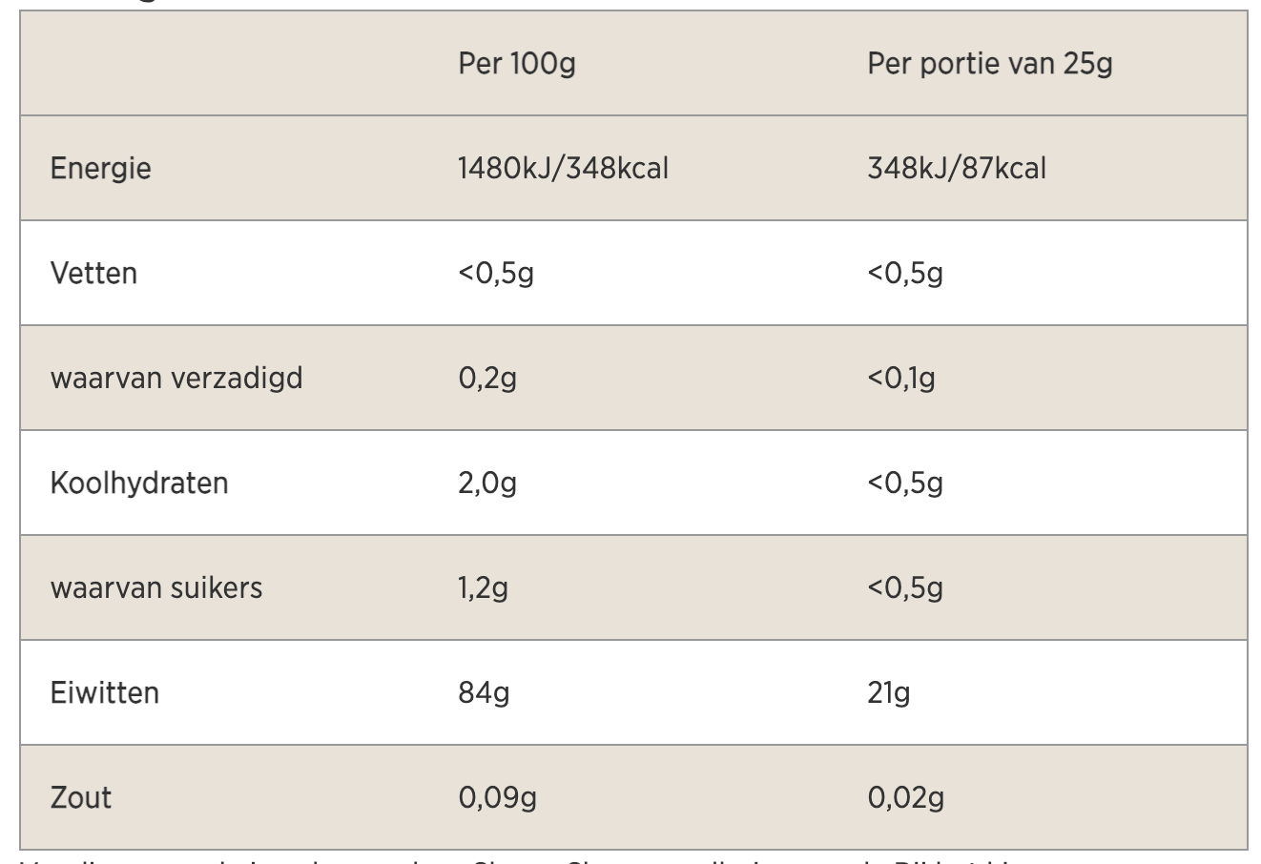Screen dimensions: 1261x864
Task: Click the 1,2g suikers value
Action: coord(483,587)
